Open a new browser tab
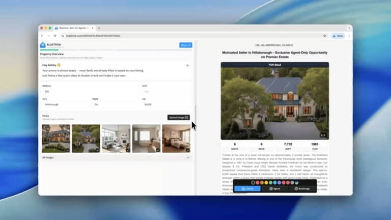Viewport: 391px width, 220px height. pos(99,28)
